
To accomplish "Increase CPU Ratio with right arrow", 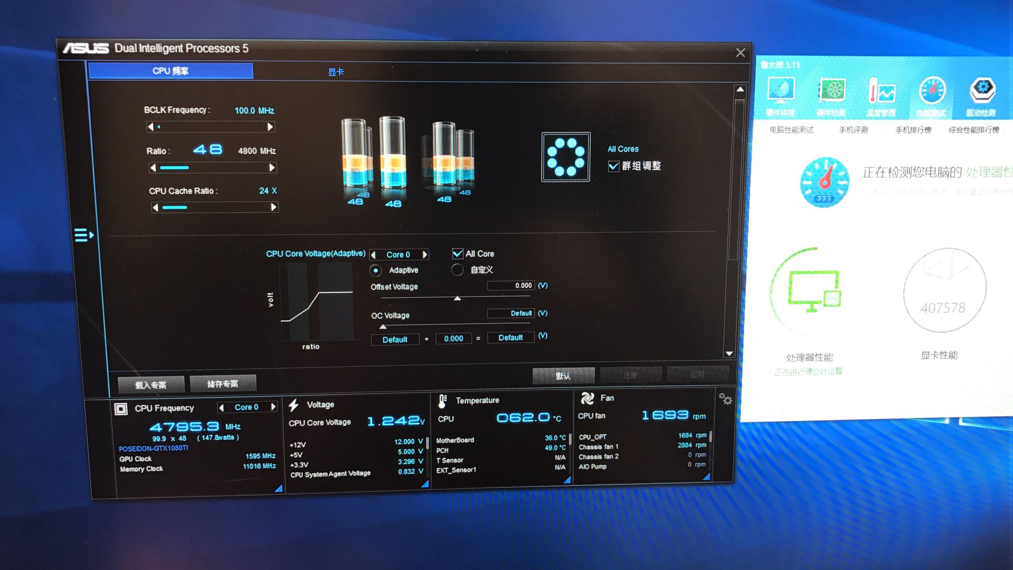I will (272, 167).
